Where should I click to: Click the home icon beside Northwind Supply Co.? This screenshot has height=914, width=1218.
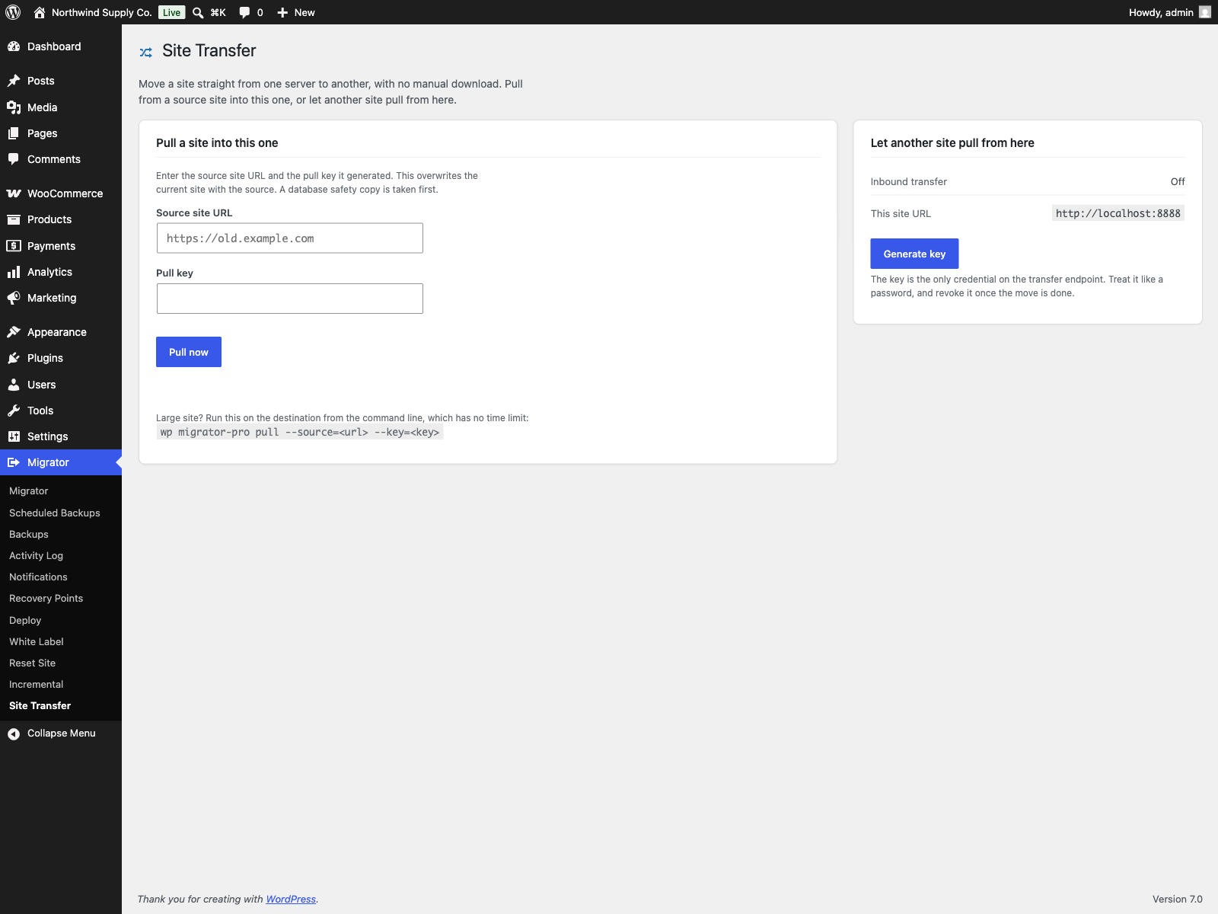click(x=40, y=12)
